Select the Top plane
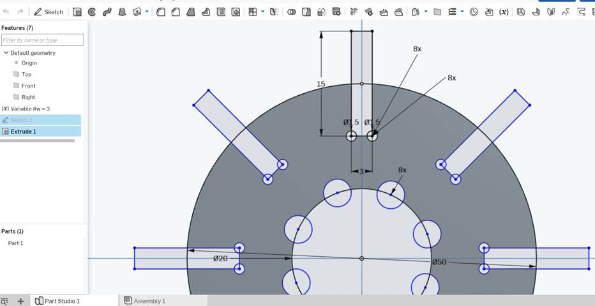 tap(27, 74)
